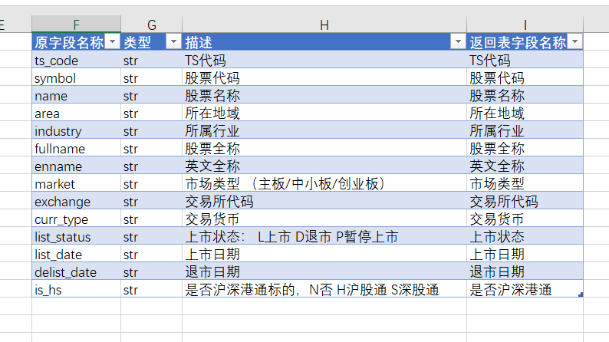
Task: Select the curr_type cell
Action: point(76,219)
